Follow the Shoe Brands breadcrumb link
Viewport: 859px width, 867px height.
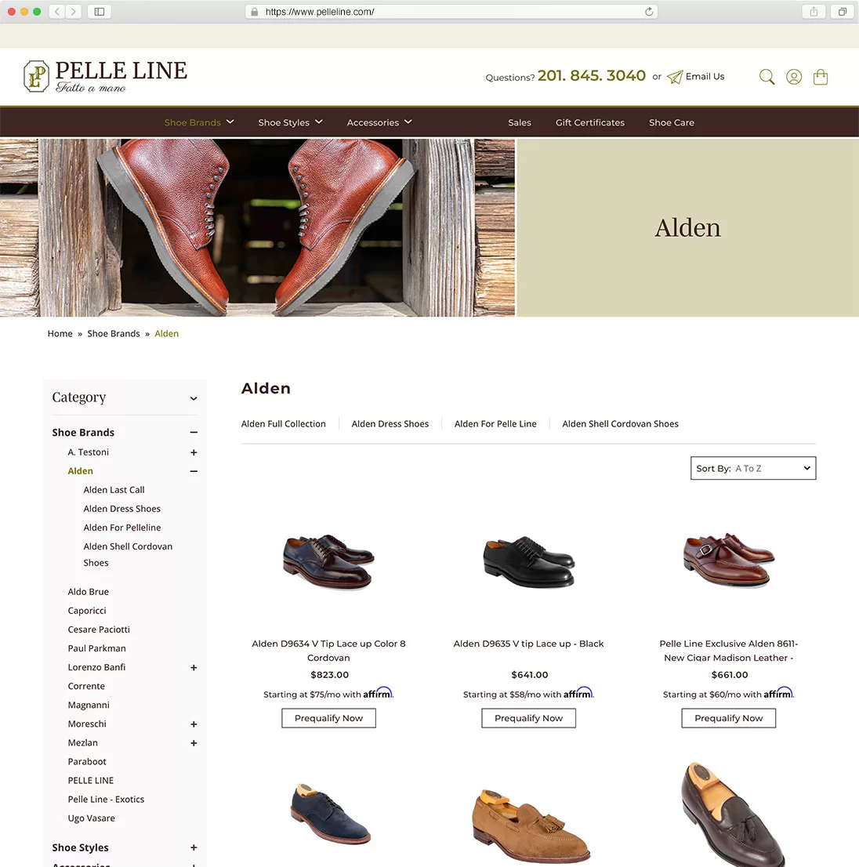coord(114,333)
